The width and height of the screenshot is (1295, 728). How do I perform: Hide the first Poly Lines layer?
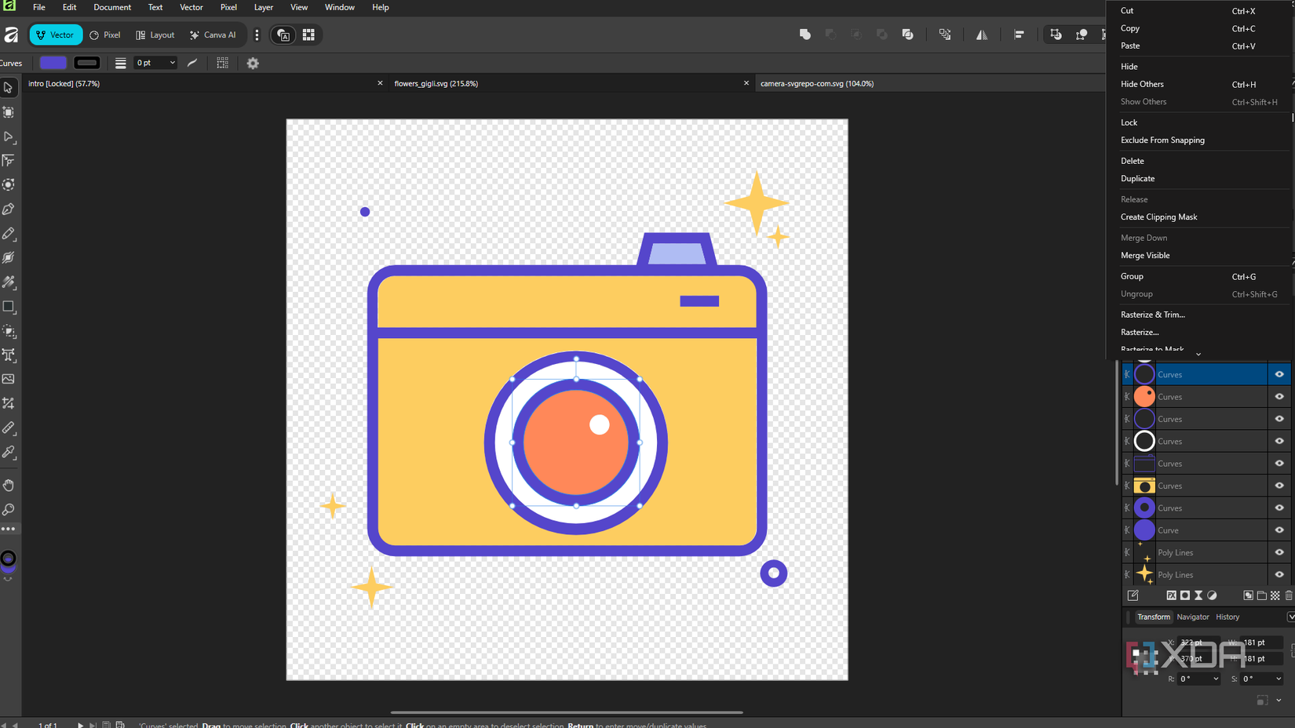point(1279,552)
